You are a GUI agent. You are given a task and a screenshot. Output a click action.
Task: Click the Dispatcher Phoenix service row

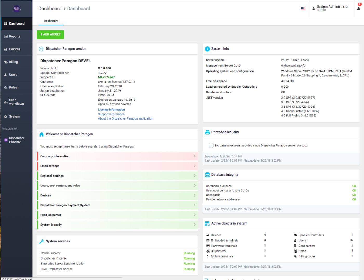118,258
